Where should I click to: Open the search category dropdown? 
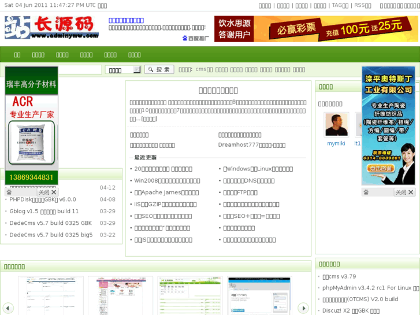pyautogui.click(x=123, y=70)
